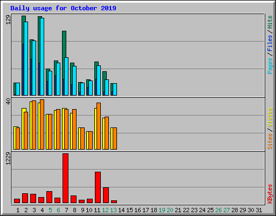Click the 129 axis label of top chart
This screenshot has height=216, width=276.
coord(8,20)
